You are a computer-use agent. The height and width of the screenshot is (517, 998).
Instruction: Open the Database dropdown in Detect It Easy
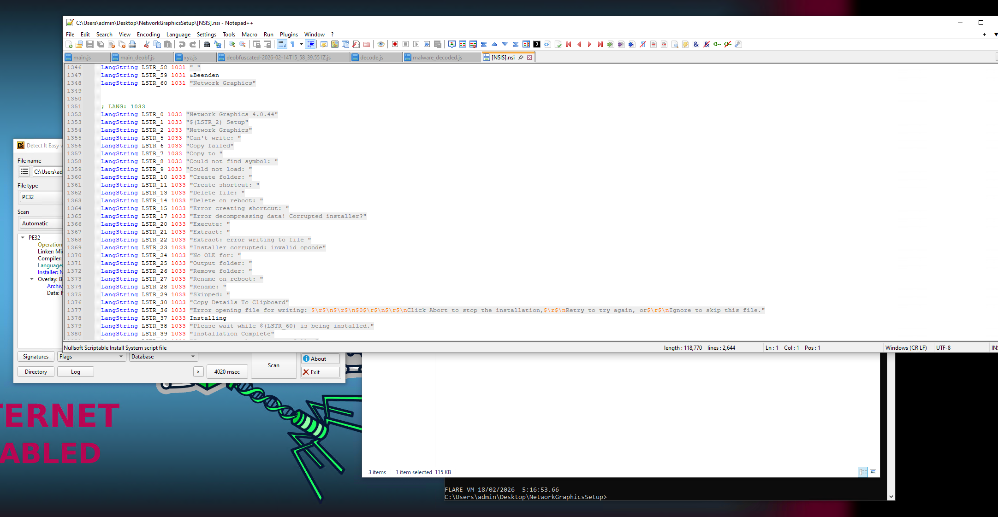(x=163, y=357)
